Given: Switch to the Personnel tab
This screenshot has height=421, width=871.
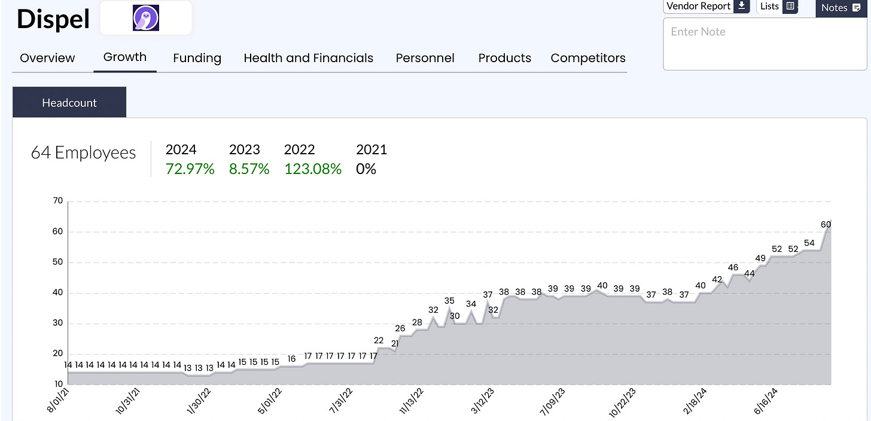Looking at the screenshot, I should [425, 58].
